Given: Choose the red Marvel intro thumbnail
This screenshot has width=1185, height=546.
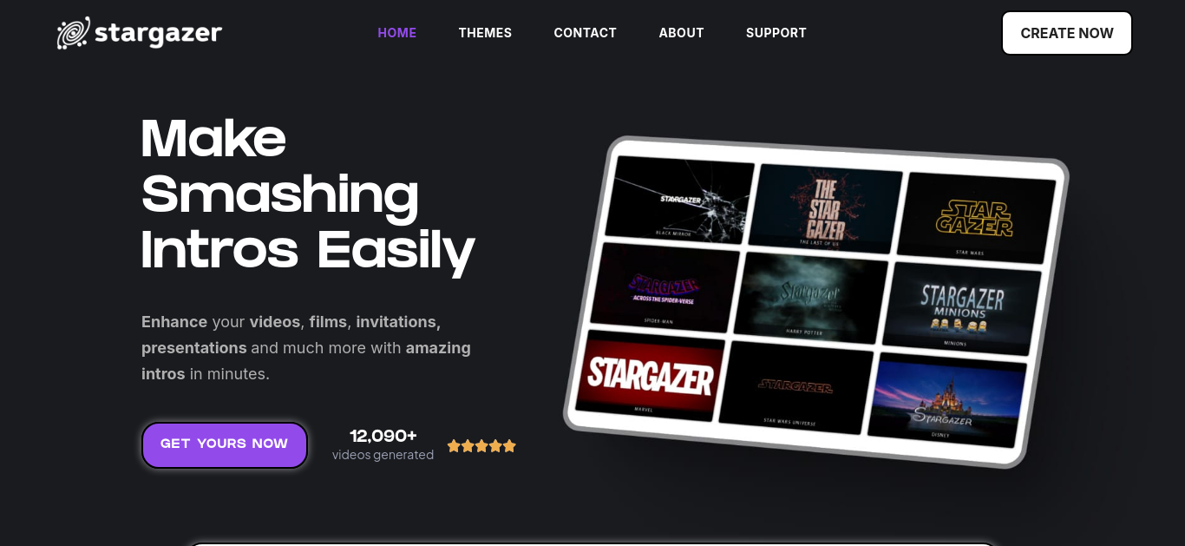Looking at the screenshot, I should [x=649, y=376].
